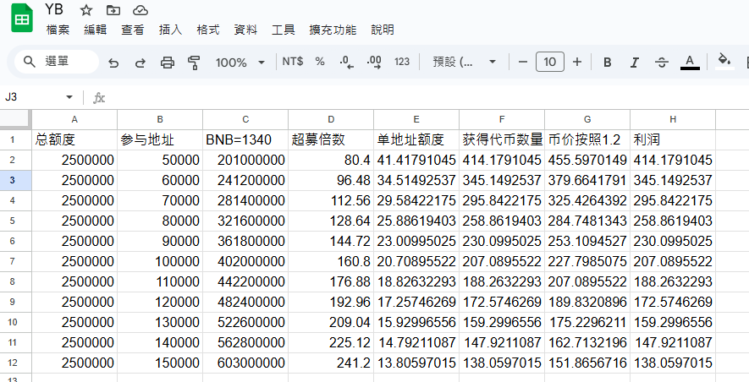The width and height of the screenshot is (749, 382).
Task: Print the spreadsheet using printer icon
Action: pos(168,62)
